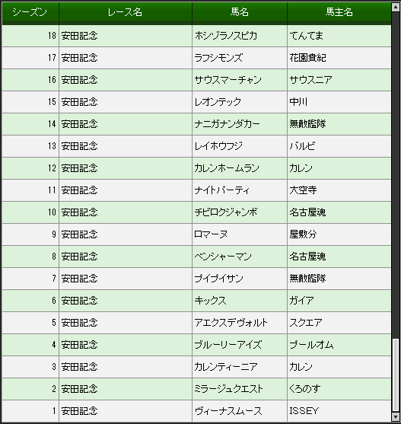This screenshot has height=424, width=401.
Task: Click the scrollbar down arrow
Action: pos(396,416)
